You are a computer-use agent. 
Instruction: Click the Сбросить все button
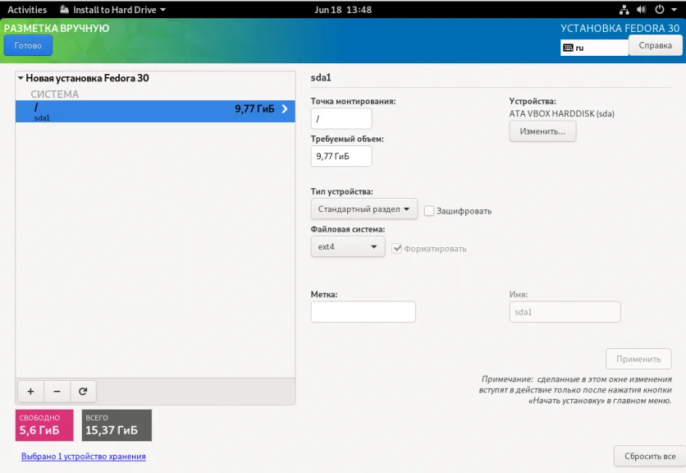point(650,457)
